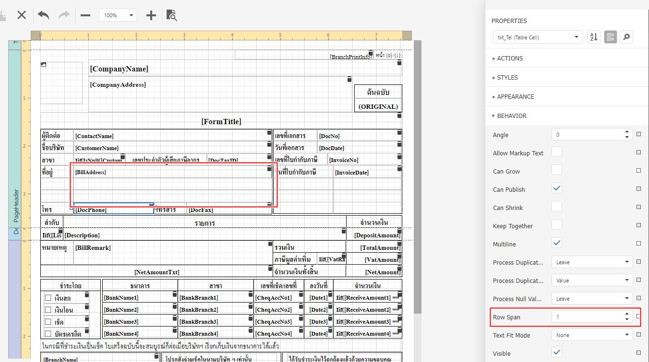Click property marker beside Angle
Viewport: 649px width, 362px height.
click(639, 134)
